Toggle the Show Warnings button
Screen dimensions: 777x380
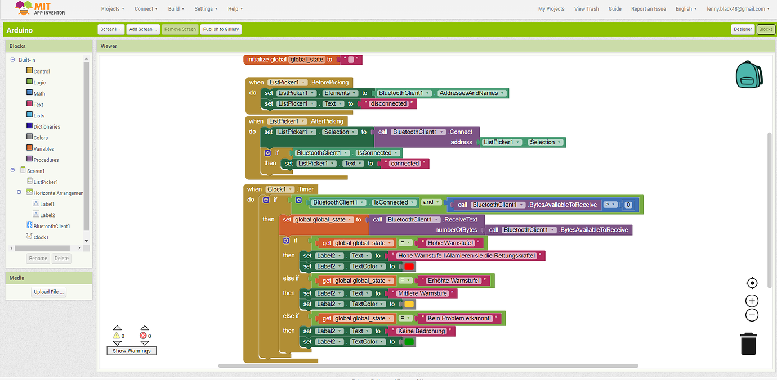pyautogui.click(x=132, y=351)
